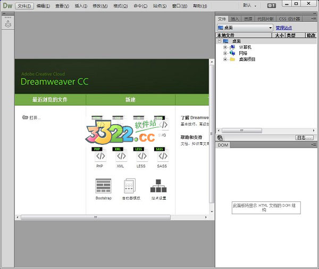Open the 站点(S) menu

point(159,6)
